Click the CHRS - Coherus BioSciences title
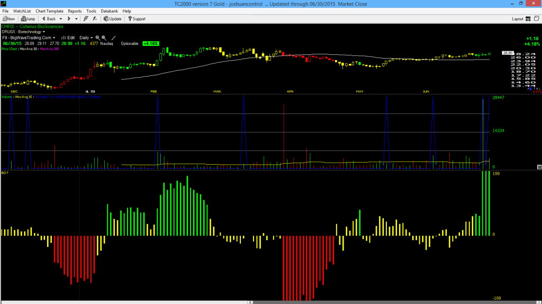Viewport: 542px width, 304px height. 32,26
